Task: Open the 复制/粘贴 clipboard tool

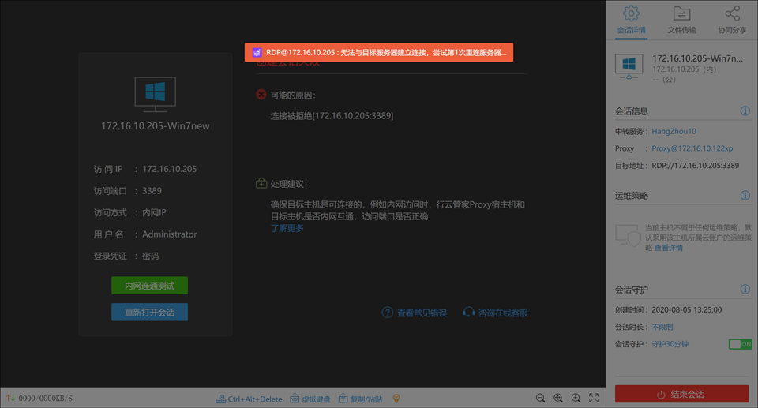Action: pos(360,399)
